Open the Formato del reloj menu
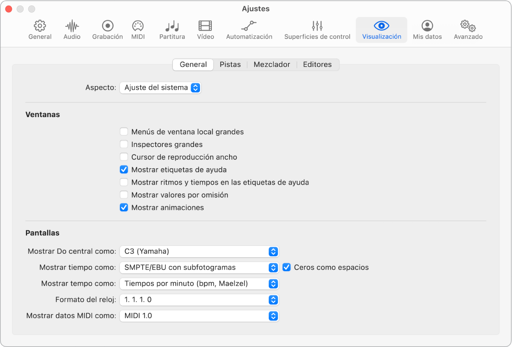 pos(199,299)
